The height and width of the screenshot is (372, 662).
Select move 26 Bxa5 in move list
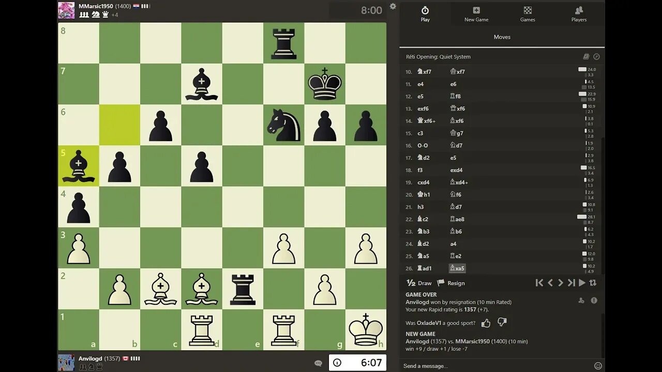tap(457, 268)
